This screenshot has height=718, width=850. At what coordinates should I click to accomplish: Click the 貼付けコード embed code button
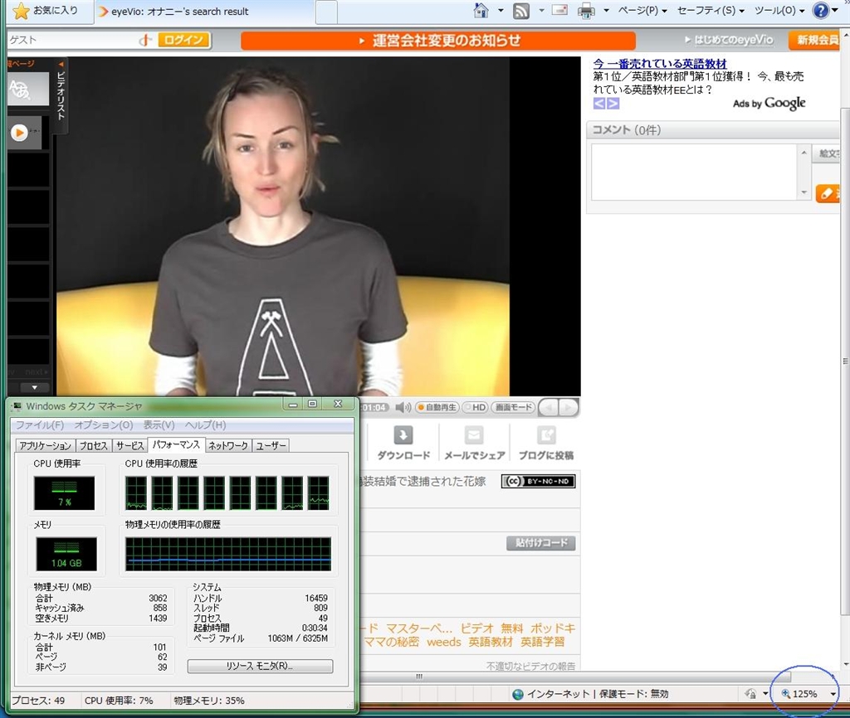click(541, 542)
